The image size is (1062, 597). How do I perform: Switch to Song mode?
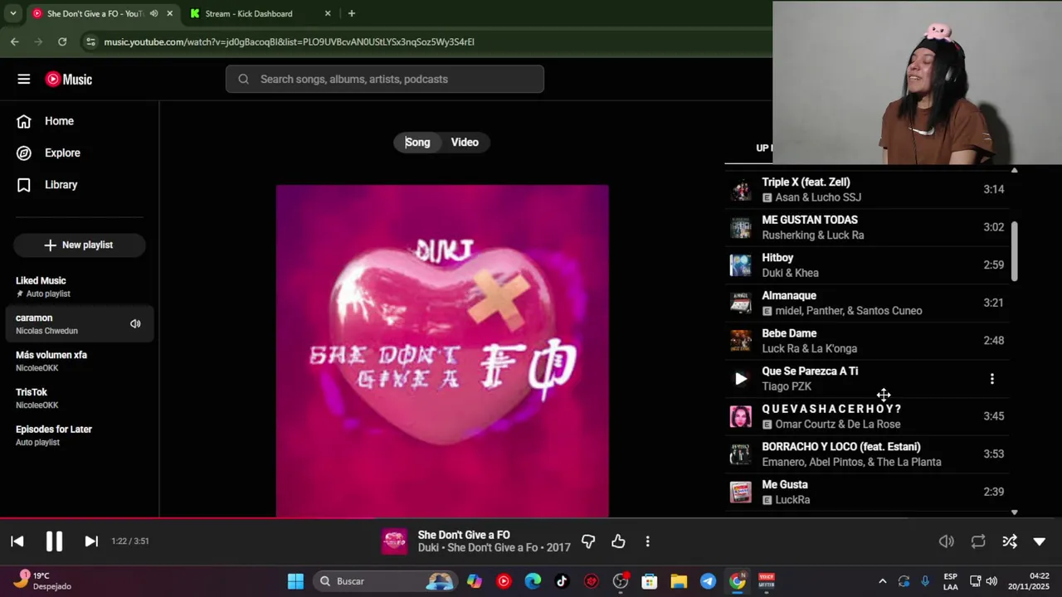click(x=417, y=143)
